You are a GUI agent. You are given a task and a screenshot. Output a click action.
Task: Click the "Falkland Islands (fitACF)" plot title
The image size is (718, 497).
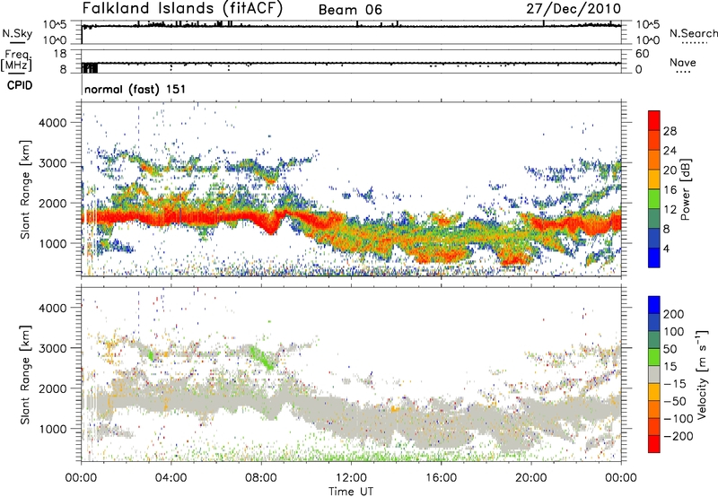pos(182,8)
